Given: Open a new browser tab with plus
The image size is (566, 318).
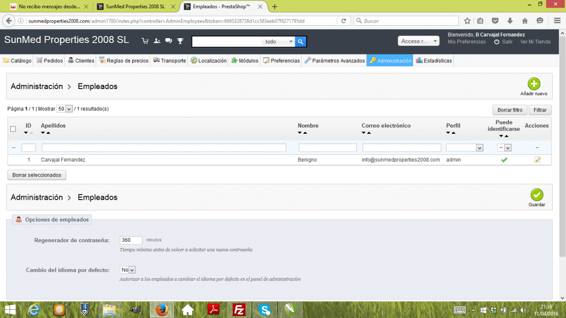Looking at the screenshot, I should pos(275,7).
